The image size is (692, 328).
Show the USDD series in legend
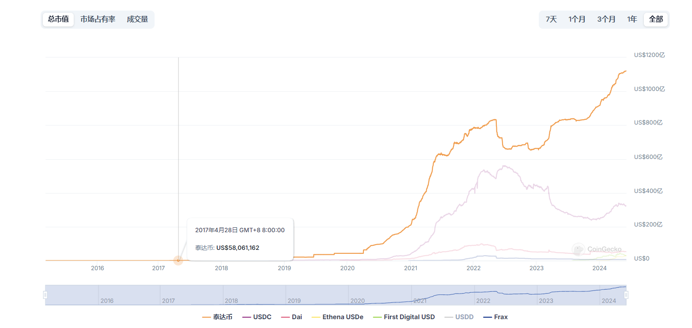point(460,317)
